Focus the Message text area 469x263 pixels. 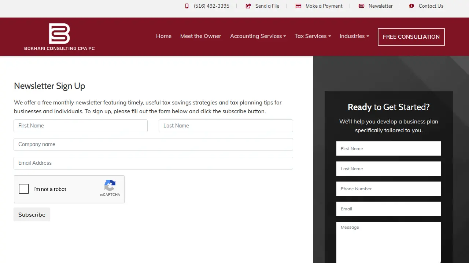389,242
